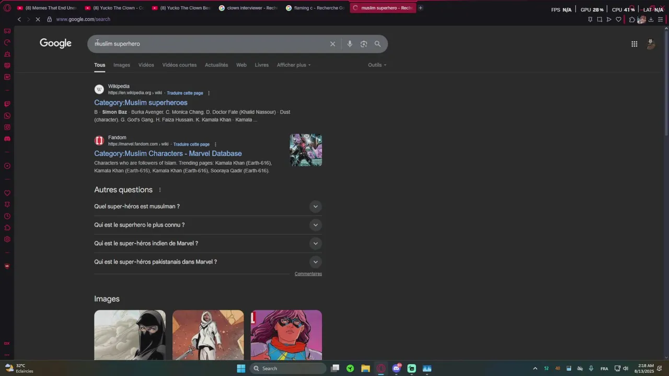Switch to the Vidéos courtes tab

(x=179, y=65)
